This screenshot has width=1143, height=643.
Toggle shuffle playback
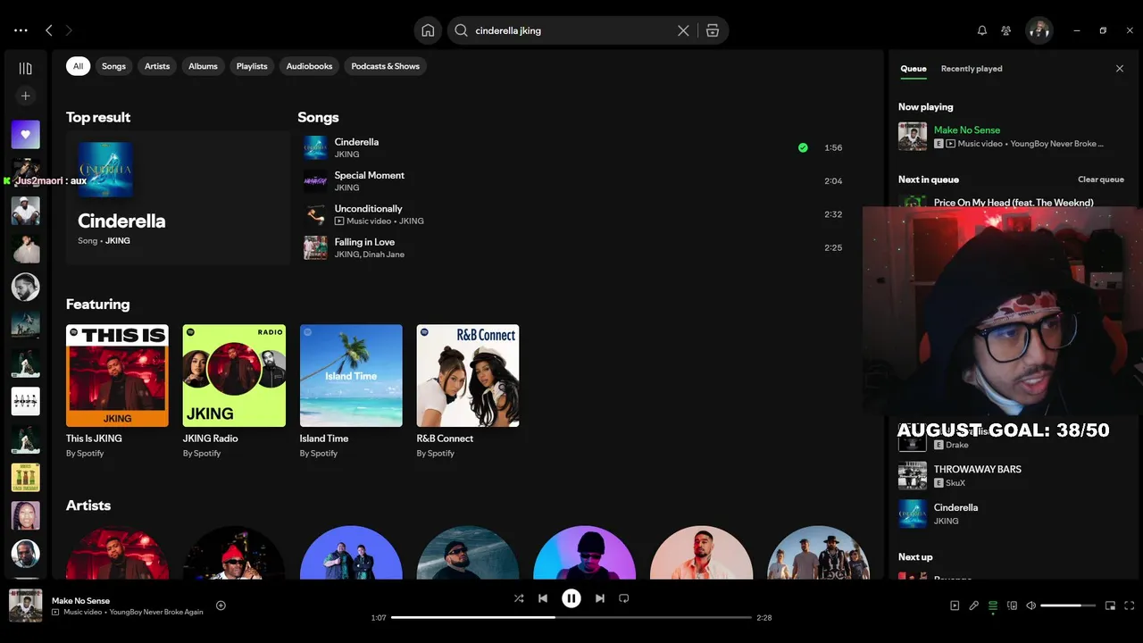[519, 598]
